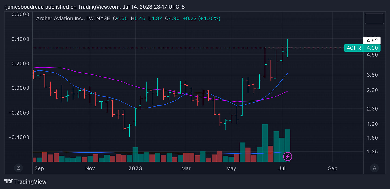Click the 2023 time axis label

[x=135, y=168]
